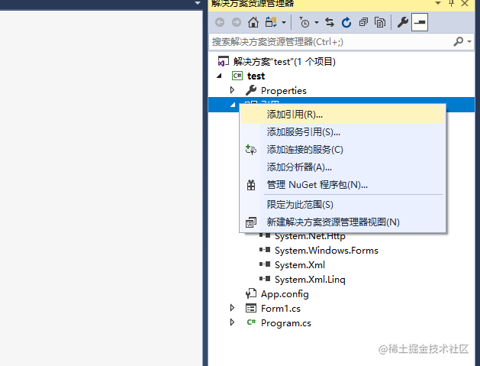Image resolution: width=480 pixels, height=366 pixels.
Task: Open the editor document list dropdown arrow
Action: 198,3
